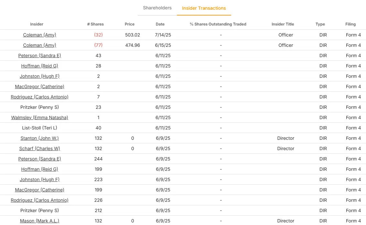Open Peterson (Sandra E) link with 43 shares
Viewport: 366px width, 225px height.
point(39,56)
